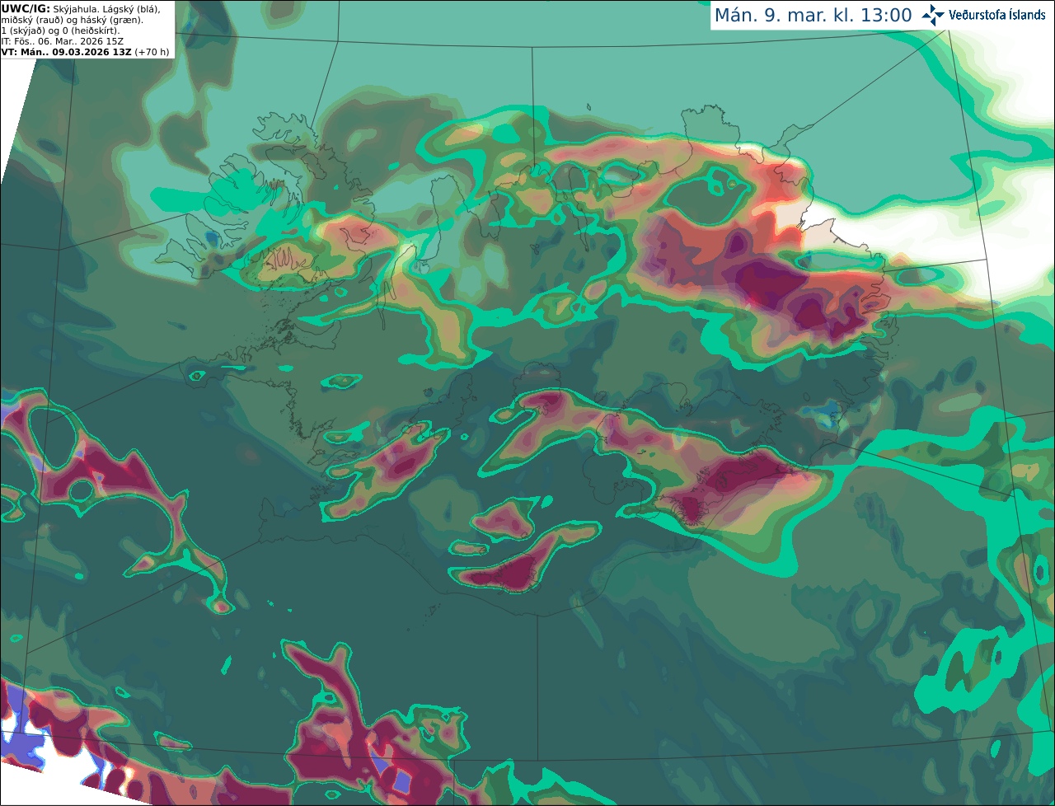Click the "(+70 h)" forecast offset text

(152, 52)
